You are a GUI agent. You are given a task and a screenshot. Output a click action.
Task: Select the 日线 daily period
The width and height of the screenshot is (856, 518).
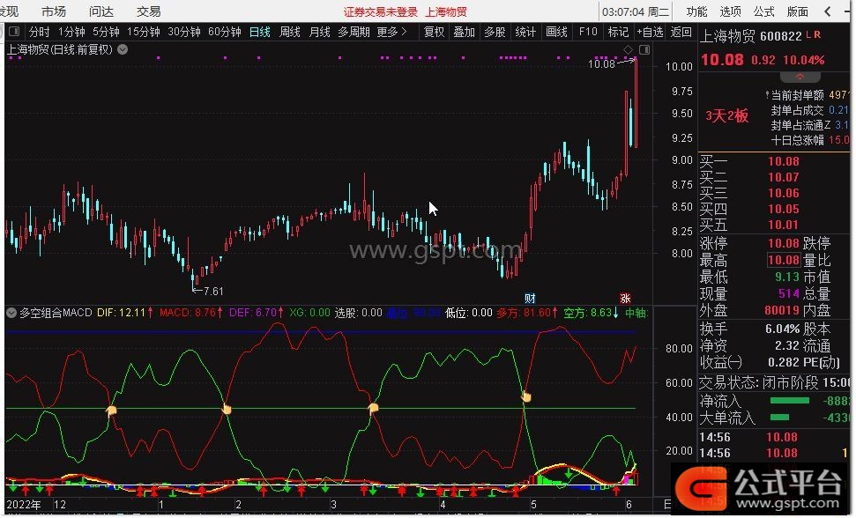tap(260, 33)
